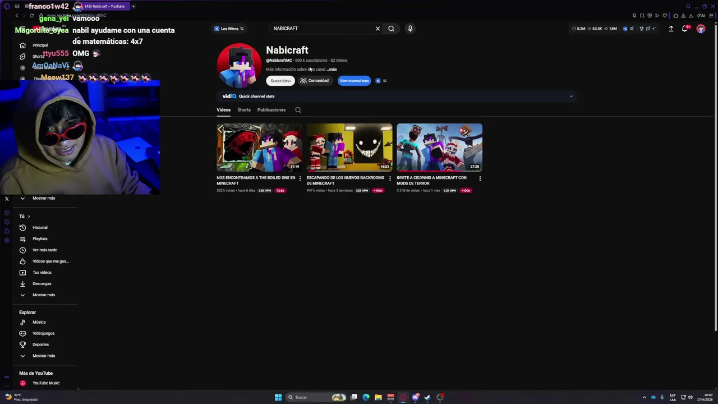The height and width of the screenshot is (404, 718).
Task: Click the CELYNNEI video thumbnail
Action: (439, 148)
